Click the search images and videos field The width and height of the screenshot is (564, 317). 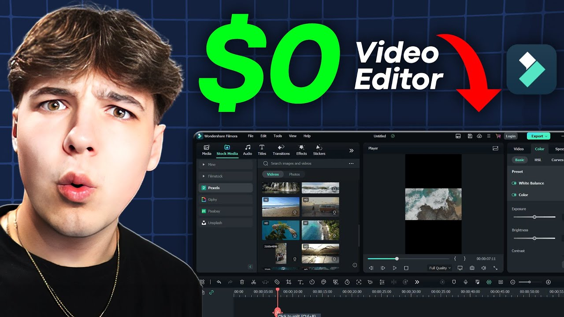pyautogui.click(x=304, y=163)
